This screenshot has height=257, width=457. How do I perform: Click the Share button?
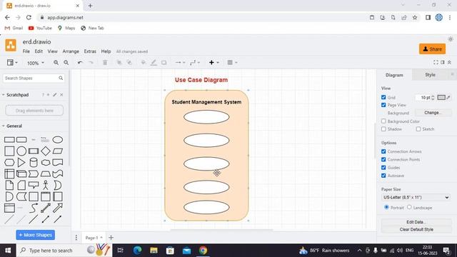[432, 49]
